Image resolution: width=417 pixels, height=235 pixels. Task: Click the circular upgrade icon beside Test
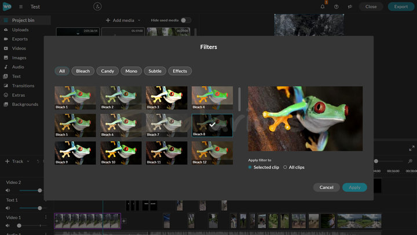point(97,6)
